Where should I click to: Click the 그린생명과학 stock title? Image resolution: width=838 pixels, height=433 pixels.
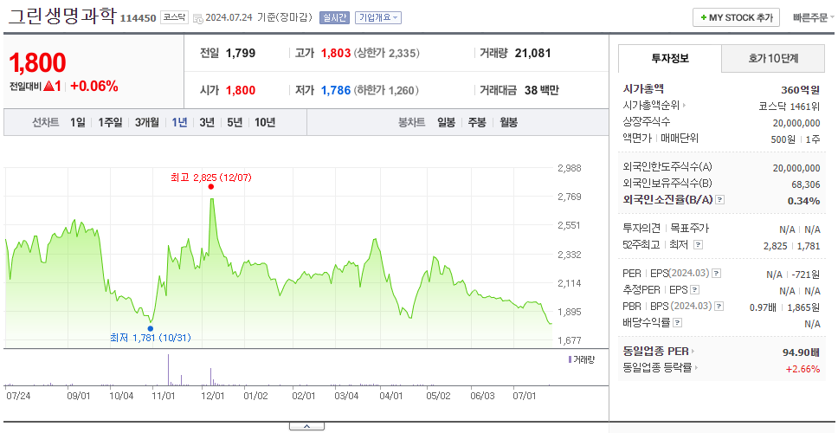[61, 16]
